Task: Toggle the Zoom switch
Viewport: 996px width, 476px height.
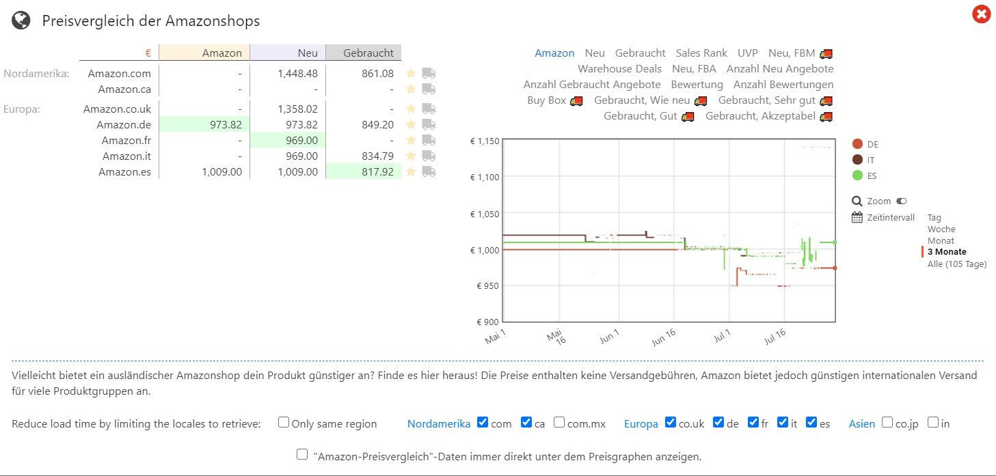Action: point(901,201)
